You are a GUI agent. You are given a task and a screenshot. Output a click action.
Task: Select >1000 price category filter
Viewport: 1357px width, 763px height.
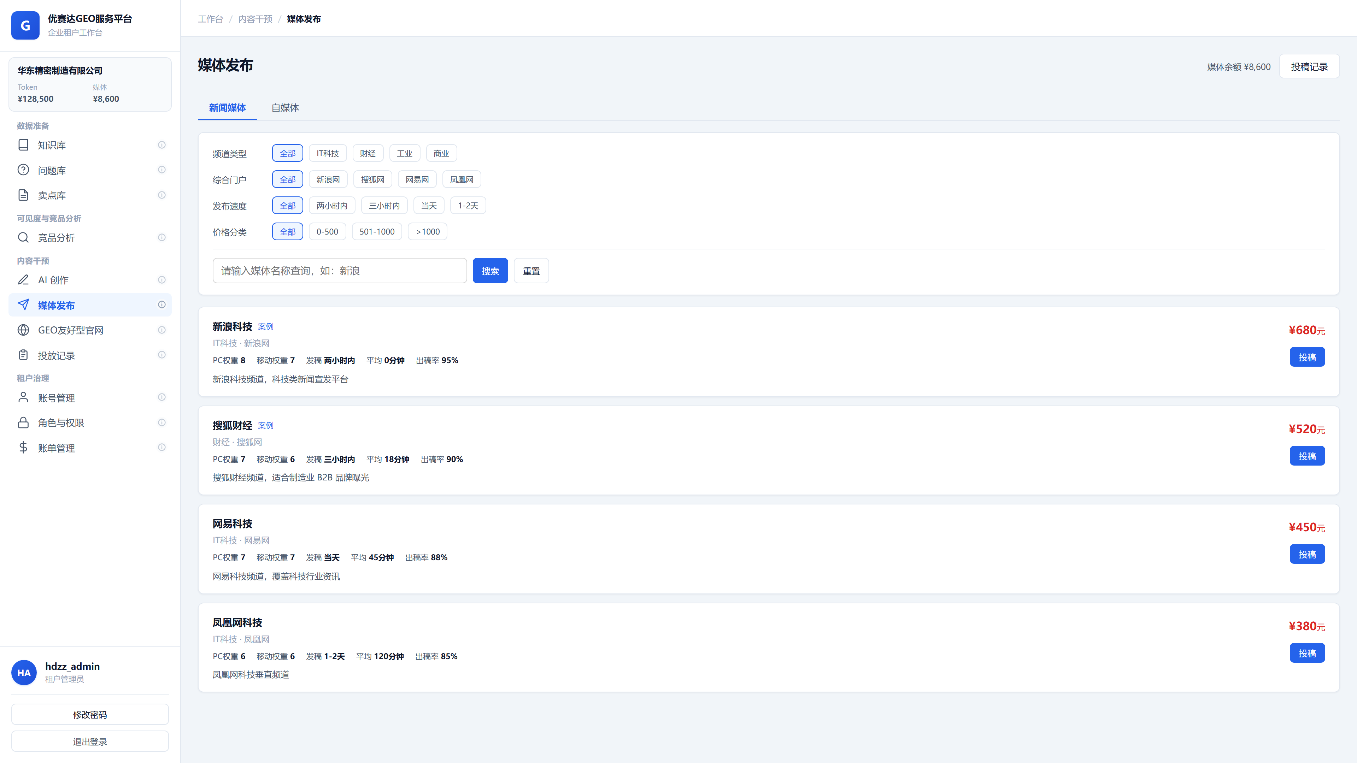428,232
